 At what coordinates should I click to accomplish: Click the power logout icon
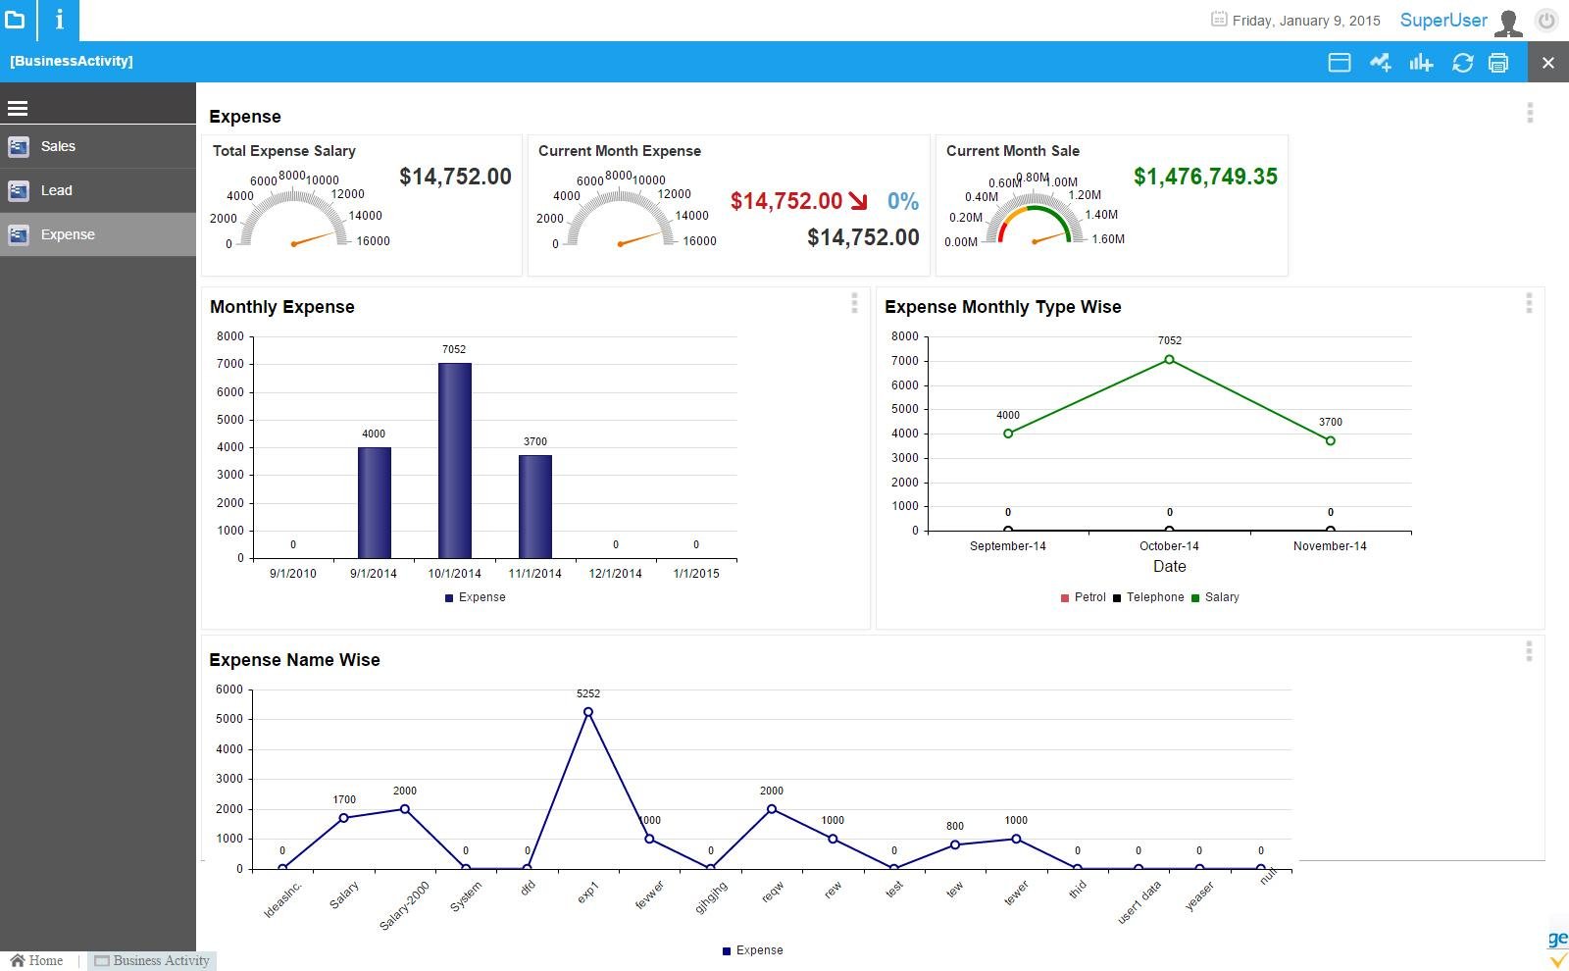(1546, 21)
